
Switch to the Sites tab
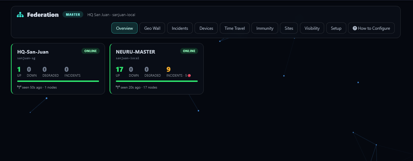289,28
